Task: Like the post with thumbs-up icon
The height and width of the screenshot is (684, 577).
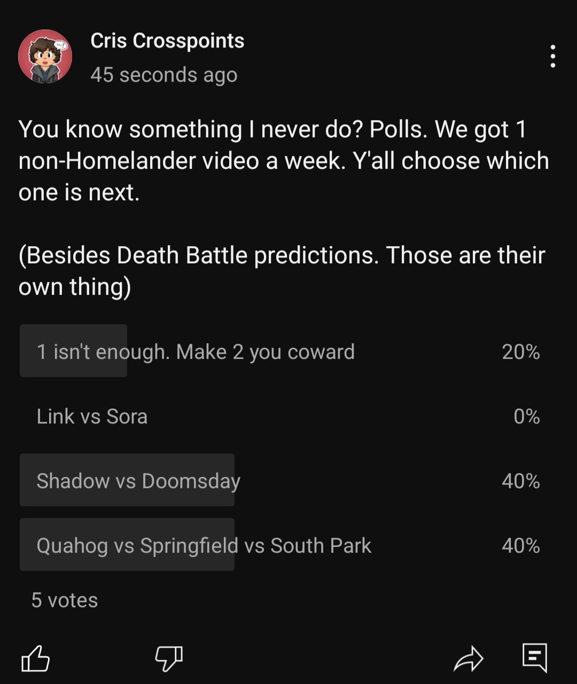Action: pos(35,658)
